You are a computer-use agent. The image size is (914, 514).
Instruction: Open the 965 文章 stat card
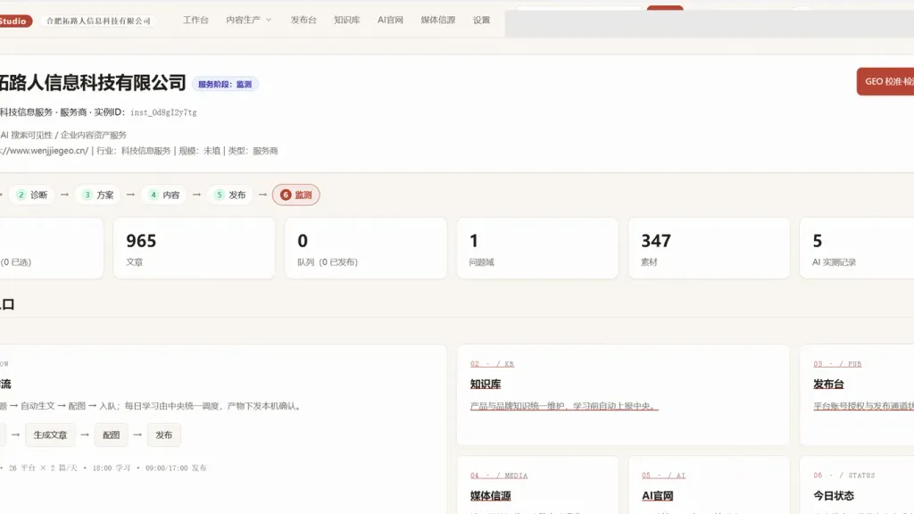click(194, 248)
